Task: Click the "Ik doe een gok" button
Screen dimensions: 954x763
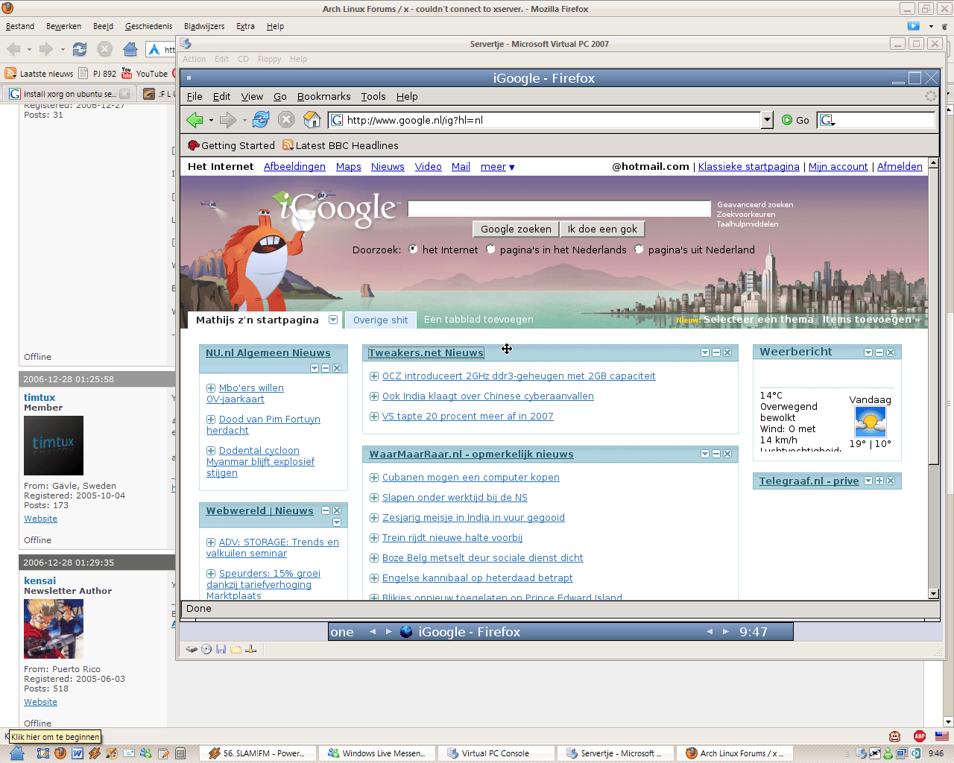Action: 602,229
